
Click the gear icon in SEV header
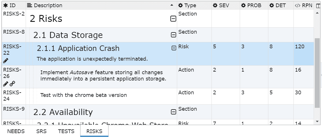point(215,5)
